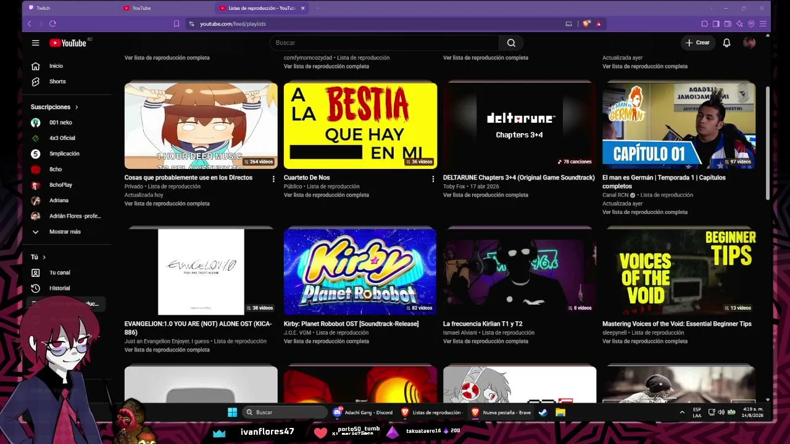Go back in the browser
The image size is (790, 444).
point(29,23)
